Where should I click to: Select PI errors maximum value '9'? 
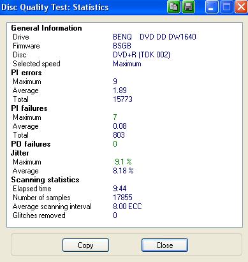[115, 82]
